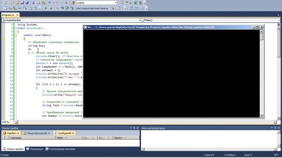Click the Copy icon in toolbar
Viewport: 282px width, 158px height.
(x=38, y=3)
